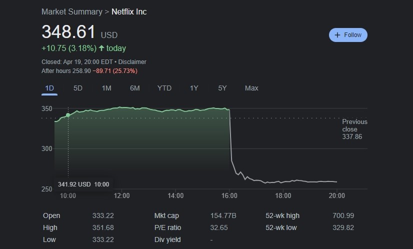
Task: Select the YTD range tab
Action: point(164,88)
